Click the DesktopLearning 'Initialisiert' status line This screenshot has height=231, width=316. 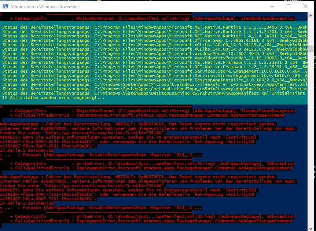(154, 93)
